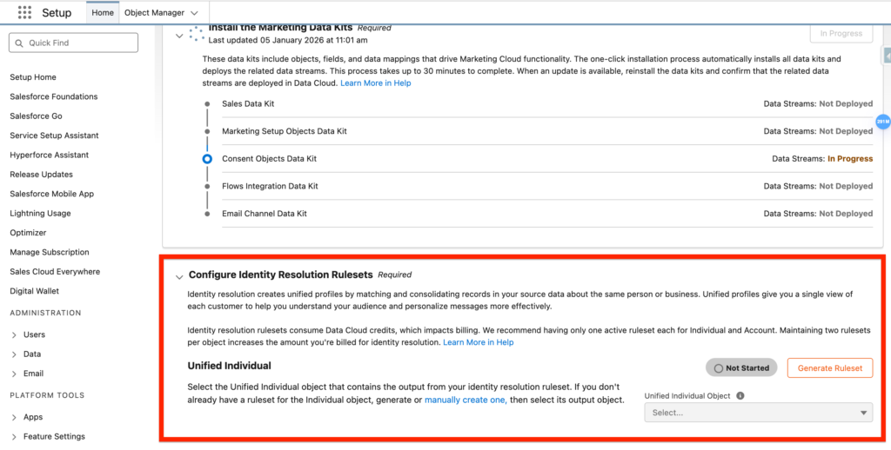This screenshot has width=891, height=450.
Task: Expand the Feature Settings tree item
Action: pos(15,436)
